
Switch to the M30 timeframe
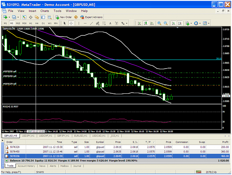pos(24,23)
